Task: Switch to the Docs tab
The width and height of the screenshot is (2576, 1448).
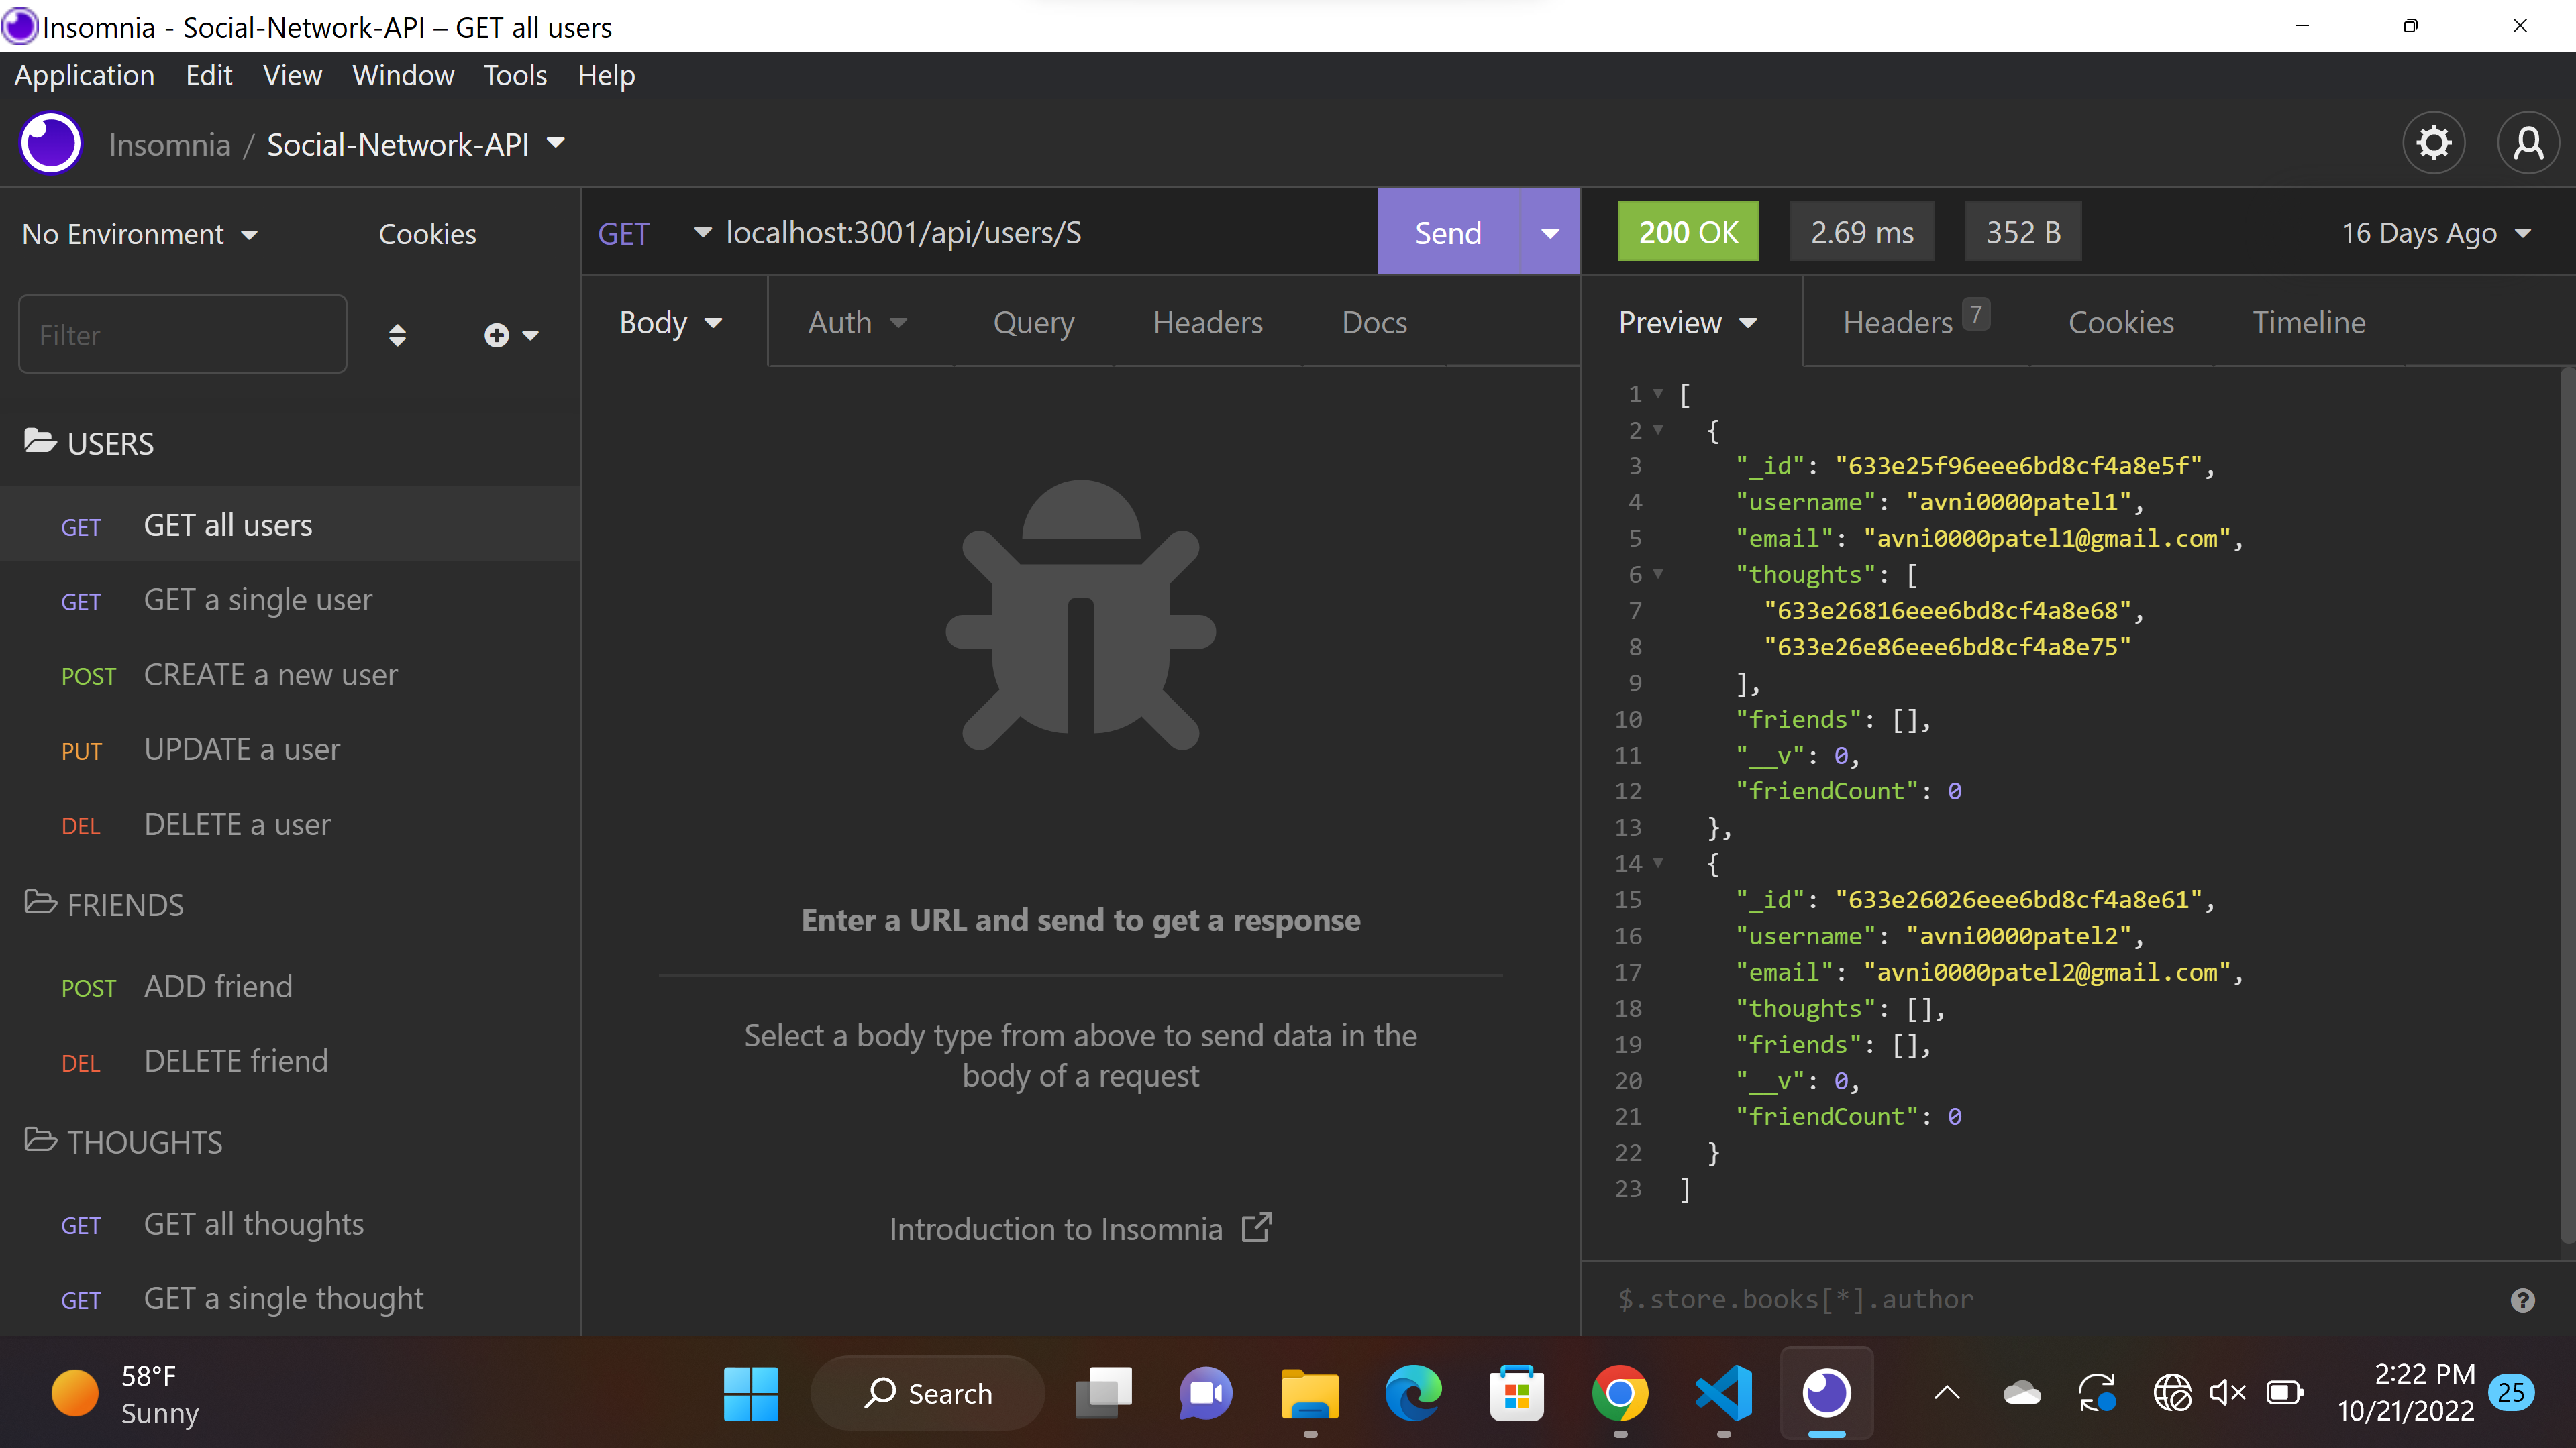Action: [x=1374, y=323]
